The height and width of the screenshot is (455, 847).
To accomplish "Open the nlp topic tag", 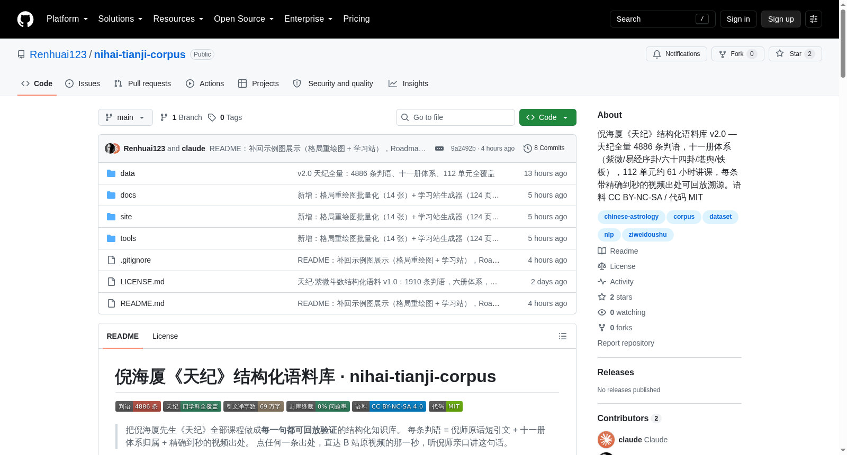I will (609, 235).
